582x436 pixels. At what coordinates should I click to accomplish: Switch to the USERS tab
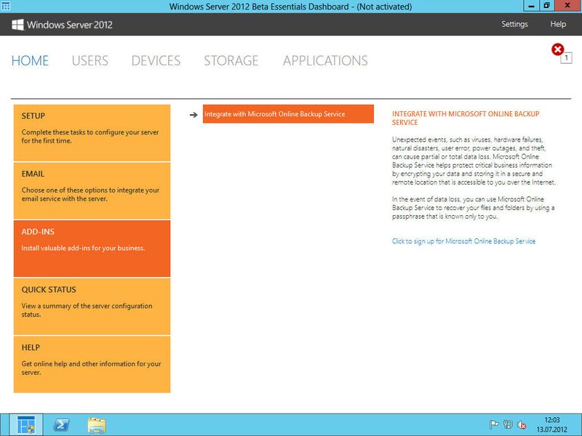click(90, 61)
